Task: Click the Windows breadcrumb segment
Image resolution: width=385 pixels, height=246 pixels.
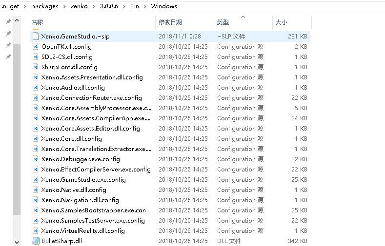Action: 164,6
